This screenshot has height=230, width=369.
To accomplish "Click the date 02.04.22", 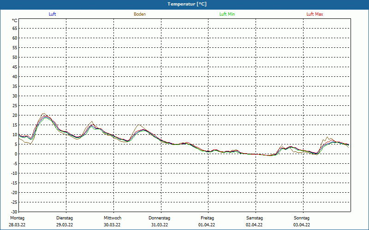I will [254, 225].
